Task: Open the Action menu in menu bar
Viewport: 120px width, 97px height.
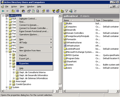Action: coord(14,7)
